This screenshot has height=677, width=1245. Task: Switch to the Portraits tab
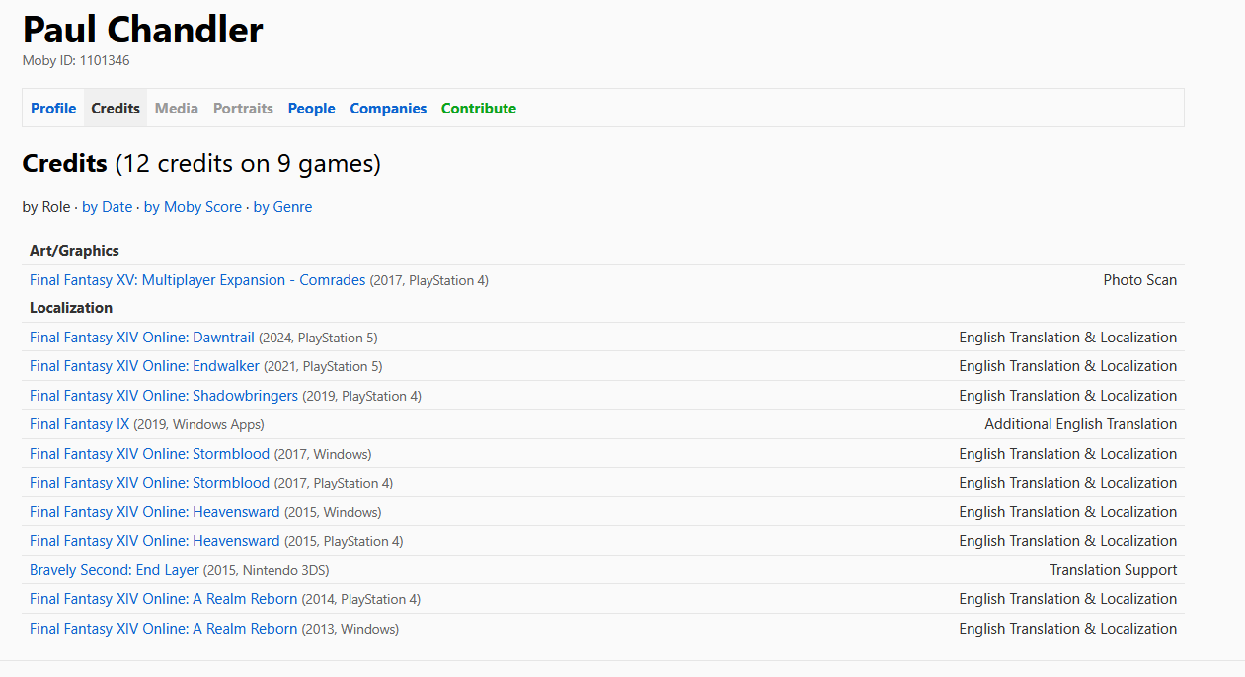tap(243, 109)
